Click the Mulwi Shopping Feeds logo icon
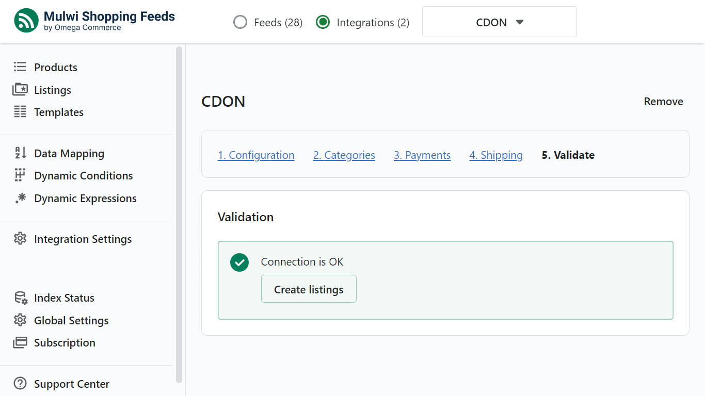This screenshot has width=705, height=396. 26,21
